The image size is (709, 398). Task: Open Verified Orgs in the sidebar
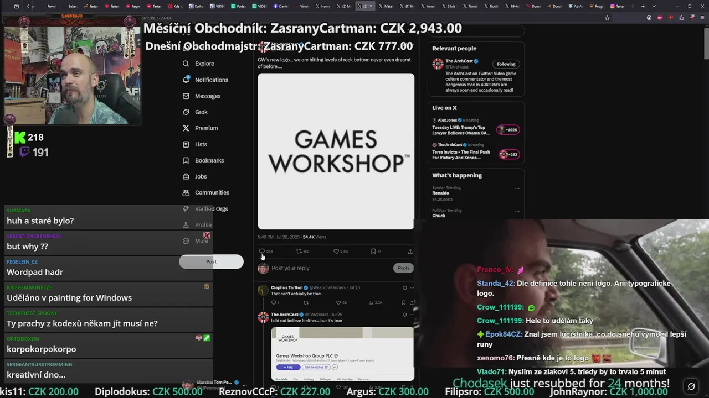point(205,208)
